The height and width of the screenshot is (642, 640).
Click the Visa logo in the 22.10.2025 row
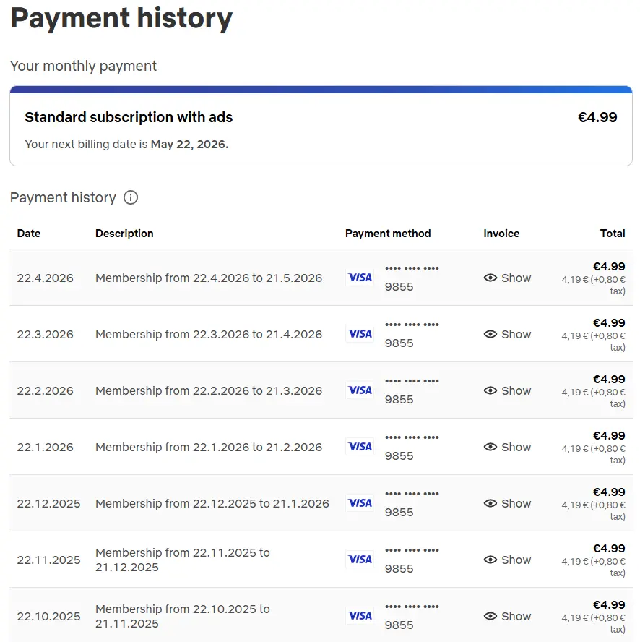(x=360, y=616)
